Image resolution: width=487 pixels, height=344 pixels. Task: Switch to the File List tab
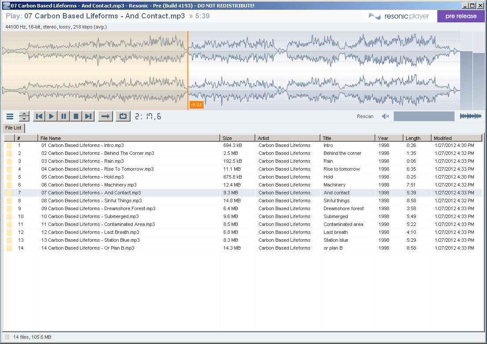(13, 128)
